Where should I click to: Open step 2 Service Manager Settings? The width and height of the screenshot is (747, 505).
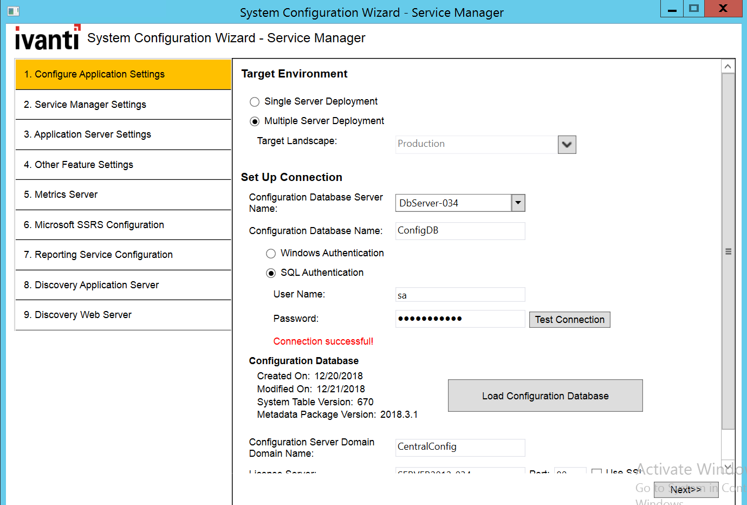point(123,105)
